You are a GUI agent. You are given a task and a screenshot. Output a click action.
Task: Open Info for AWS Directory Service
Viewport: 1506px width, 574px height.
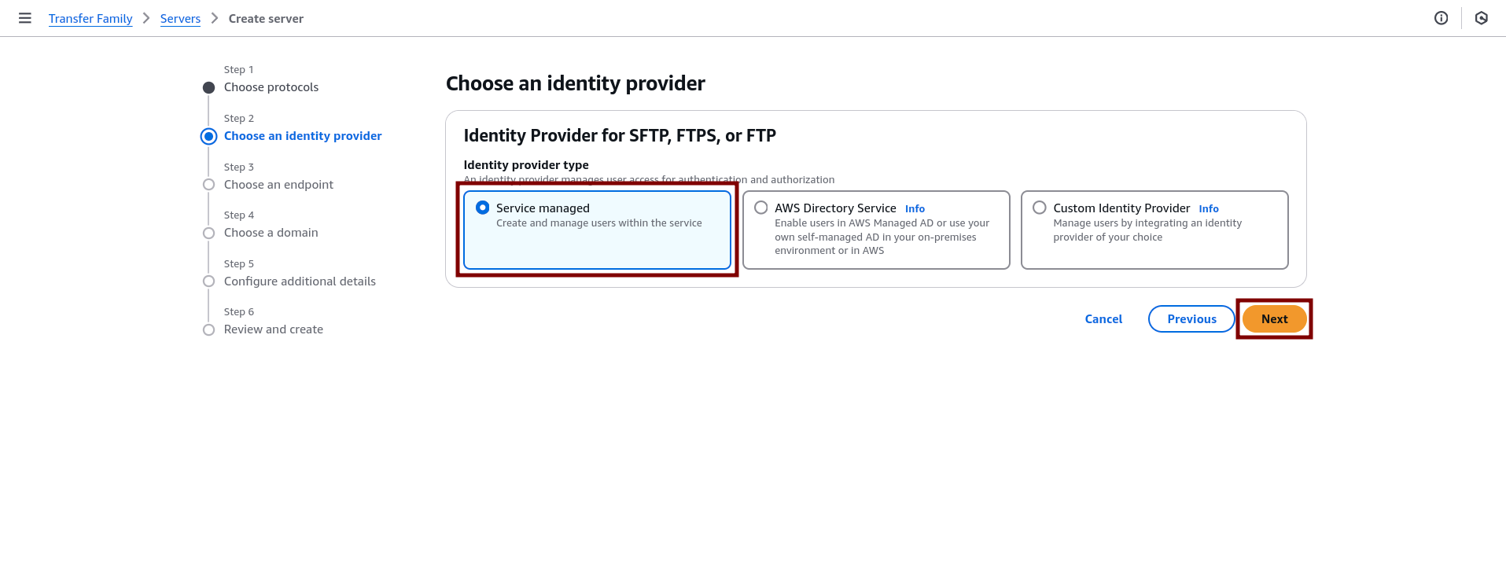(914, 208)
